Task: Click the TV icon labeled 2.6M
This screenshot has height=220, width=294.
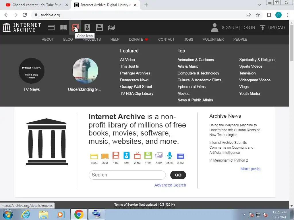Action: [137, 156]
